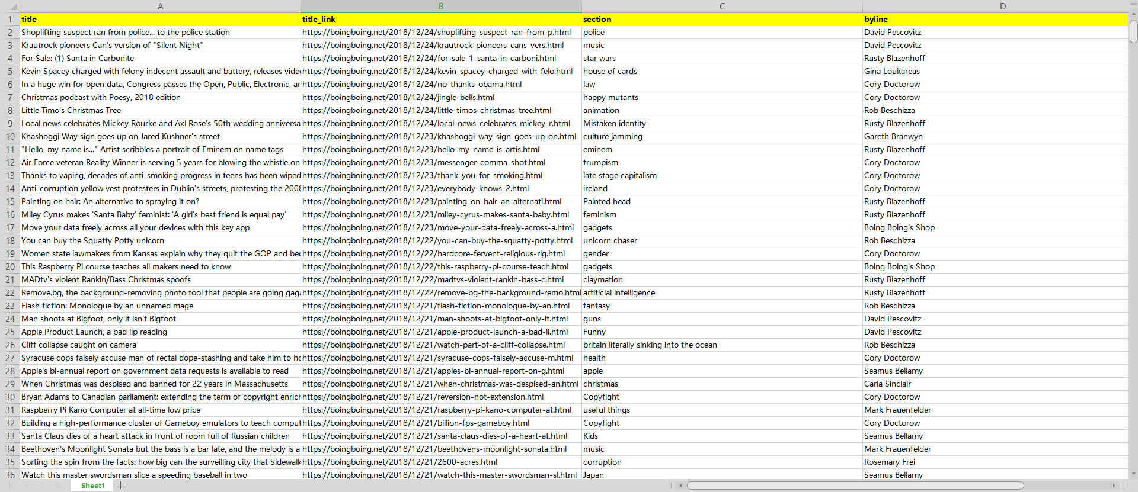Select section cell 'late stage capitalism'

pos(722,175)
